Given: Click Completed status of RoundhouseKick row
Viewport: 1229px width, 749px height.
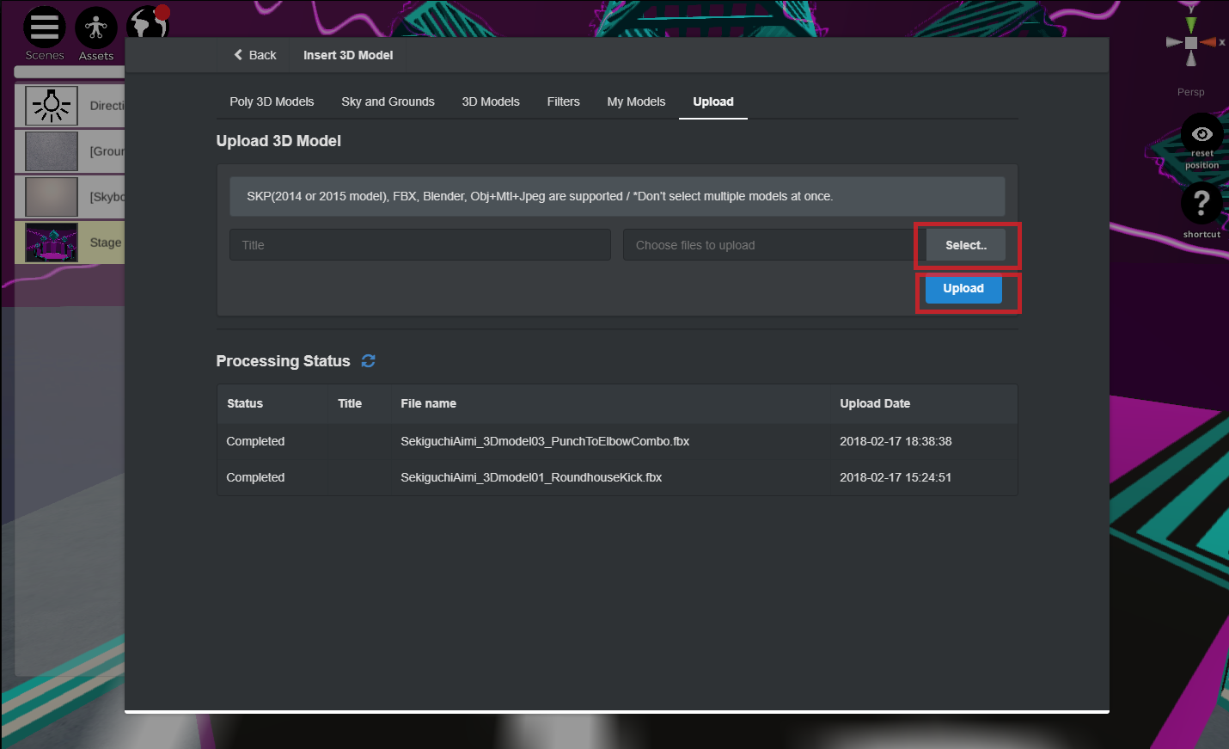Looking at the screenshot, I should click(255, 477).
